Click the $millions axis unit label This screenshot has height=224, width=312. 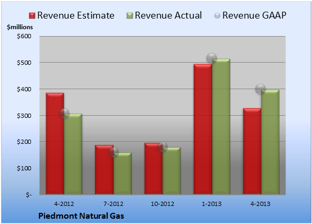pyautogui.click(x=20, y=27)
